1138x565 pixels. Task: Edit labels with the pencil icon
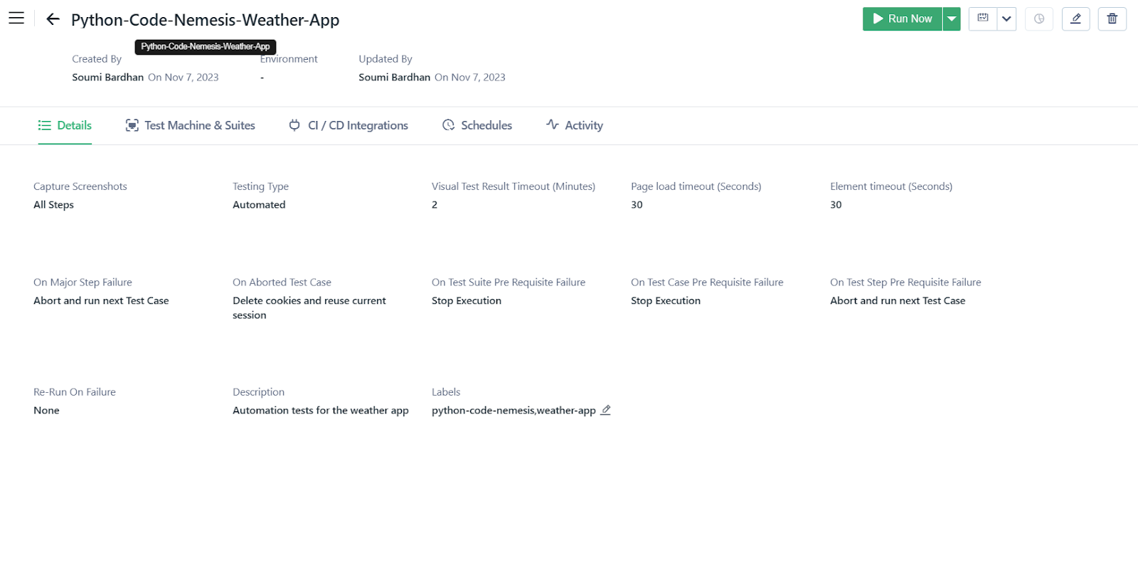point(606,410)
